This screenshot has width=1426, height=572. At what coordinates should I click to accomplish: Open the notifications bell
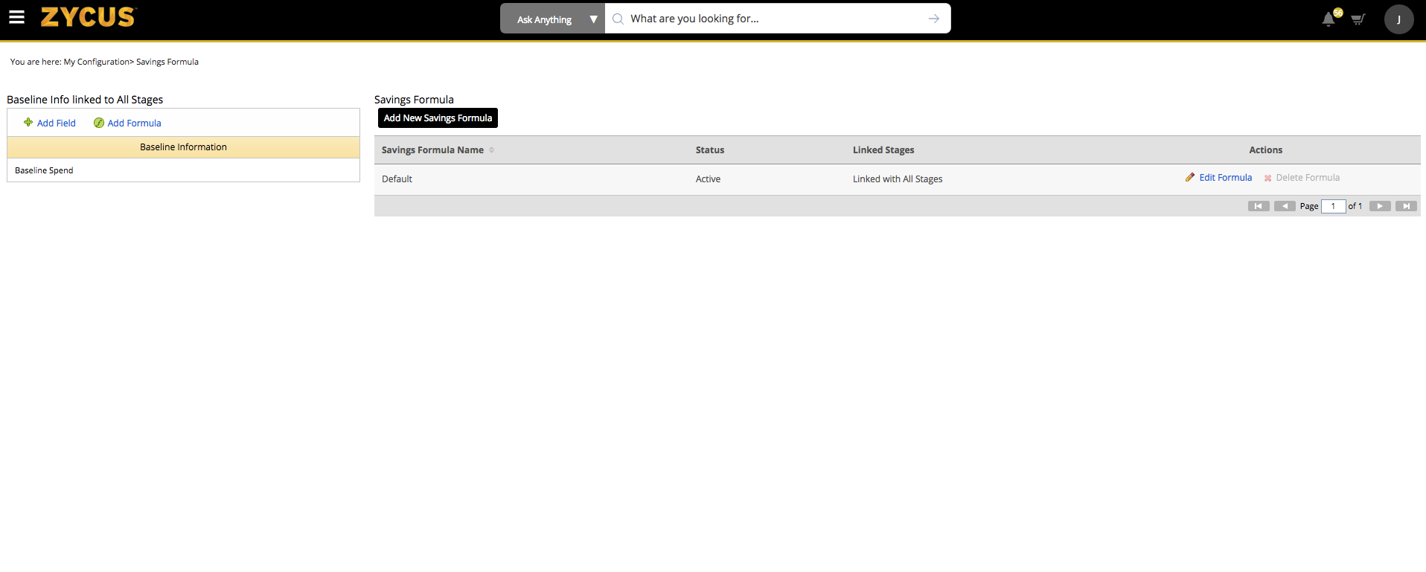[1329, 19]
